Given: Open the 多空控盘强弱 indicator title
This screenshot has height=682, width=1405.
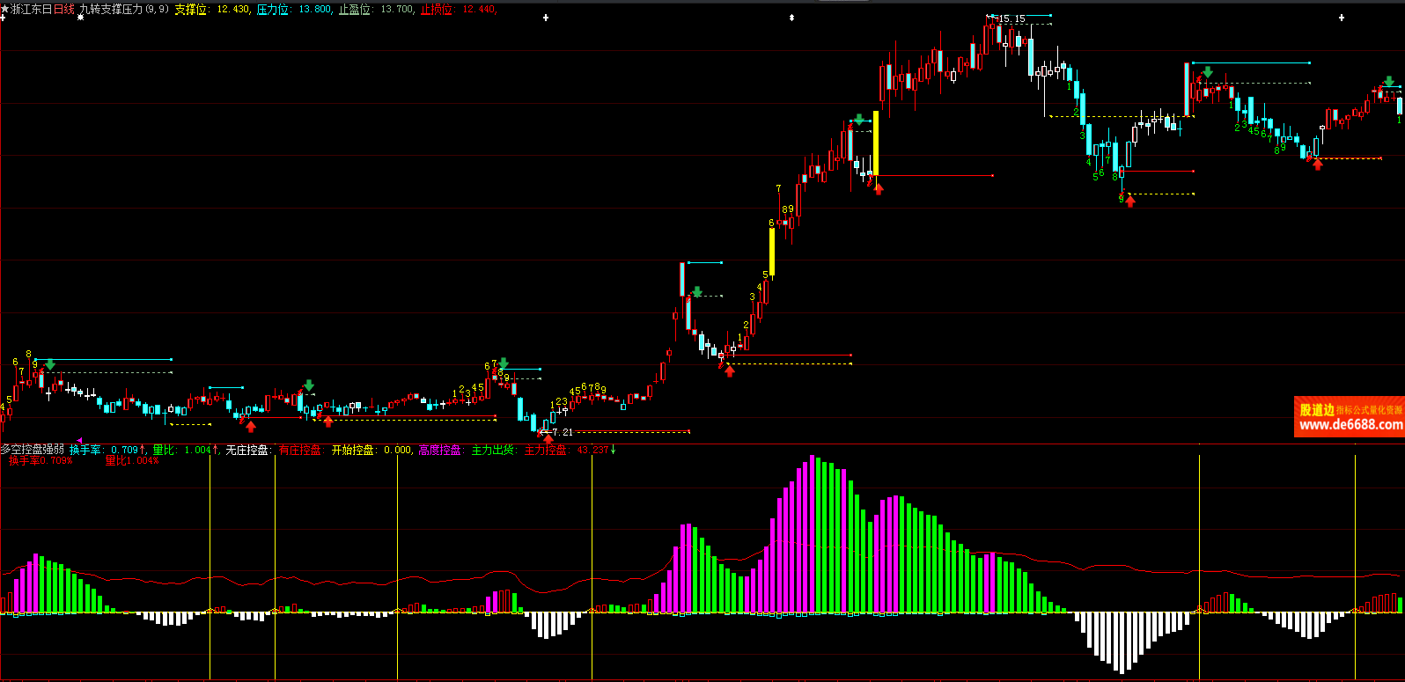Looking at the screenshot, I should tap(33, 450).
